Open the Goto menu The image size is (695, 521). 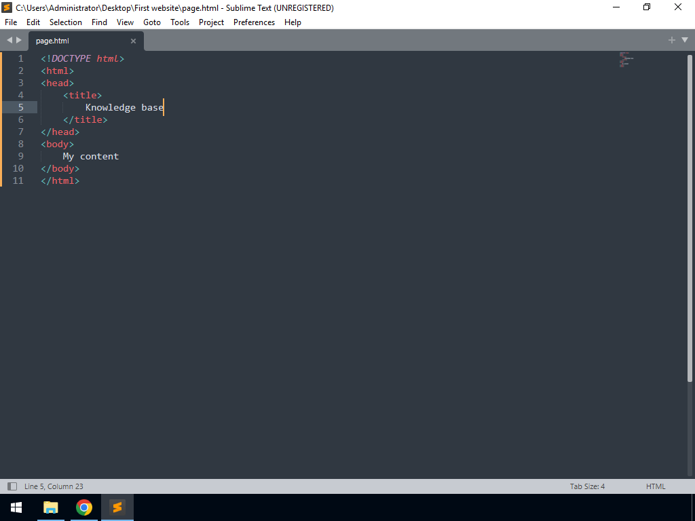tap(152, 22)
